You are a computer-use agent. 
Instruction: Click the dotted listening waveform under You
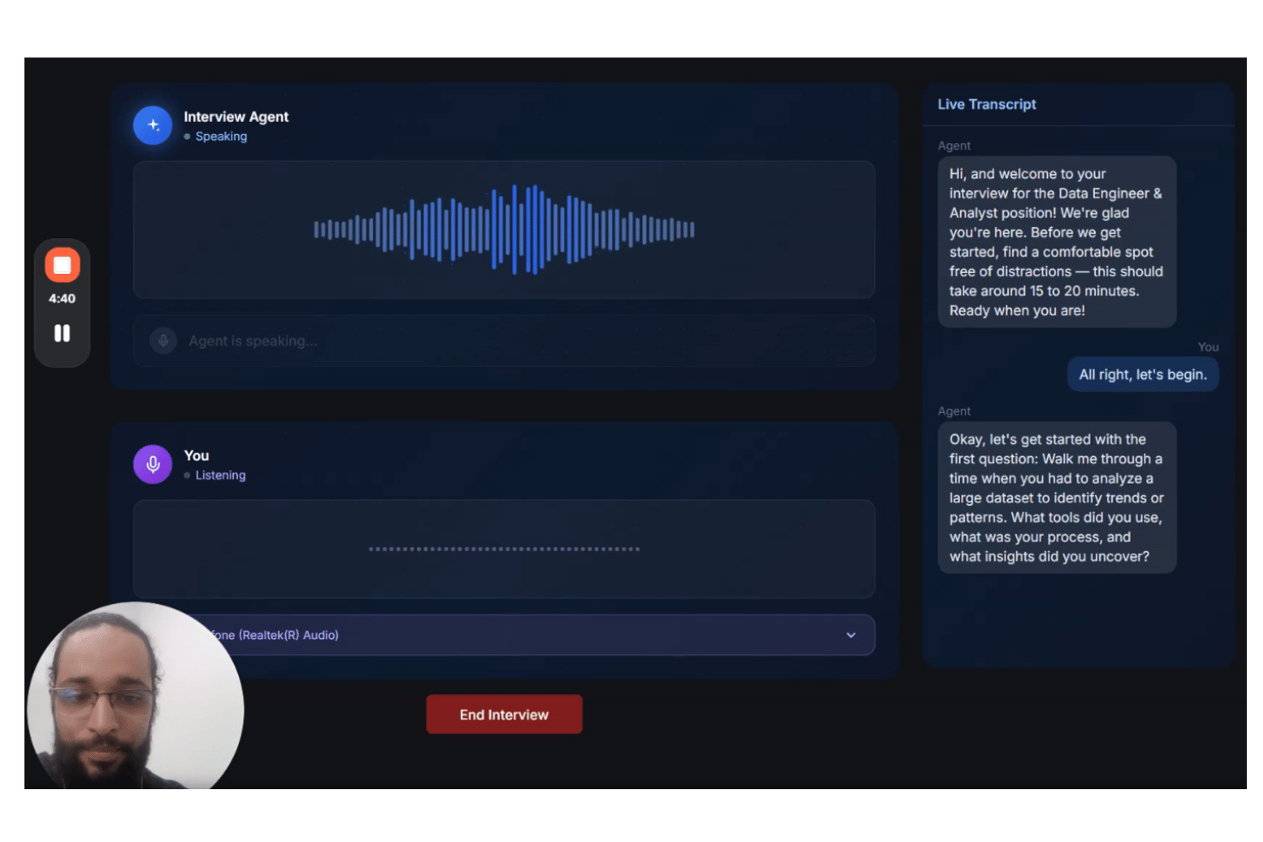pos(504,549)
